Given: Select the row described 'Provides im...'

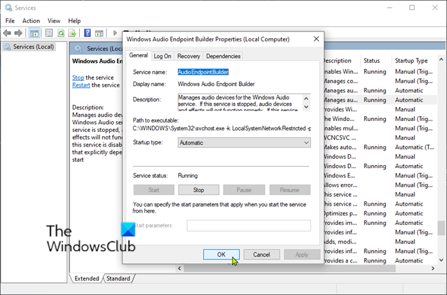Looking at the screenshot, I should [x=380, y=223].
